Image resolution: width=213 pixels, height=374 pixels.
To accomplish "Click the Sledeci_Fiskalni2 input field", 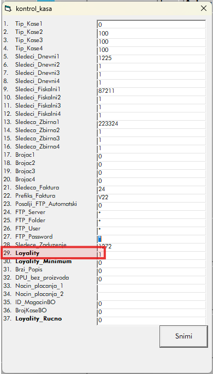I will coord(151,99).
